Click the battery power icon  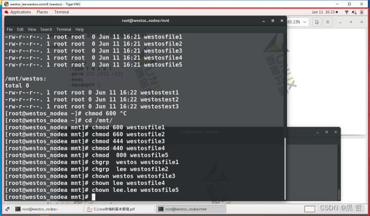[361, 12]
